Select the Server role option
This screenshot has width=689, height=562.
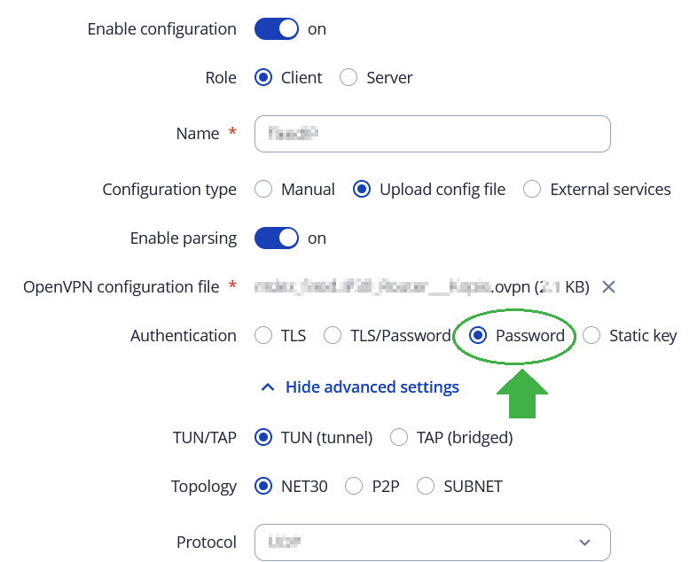pyautogui.click(x=349, y=78)
